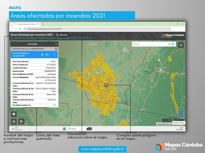Close the Información panel
The image size is (205, 153).
coord(56,44)
